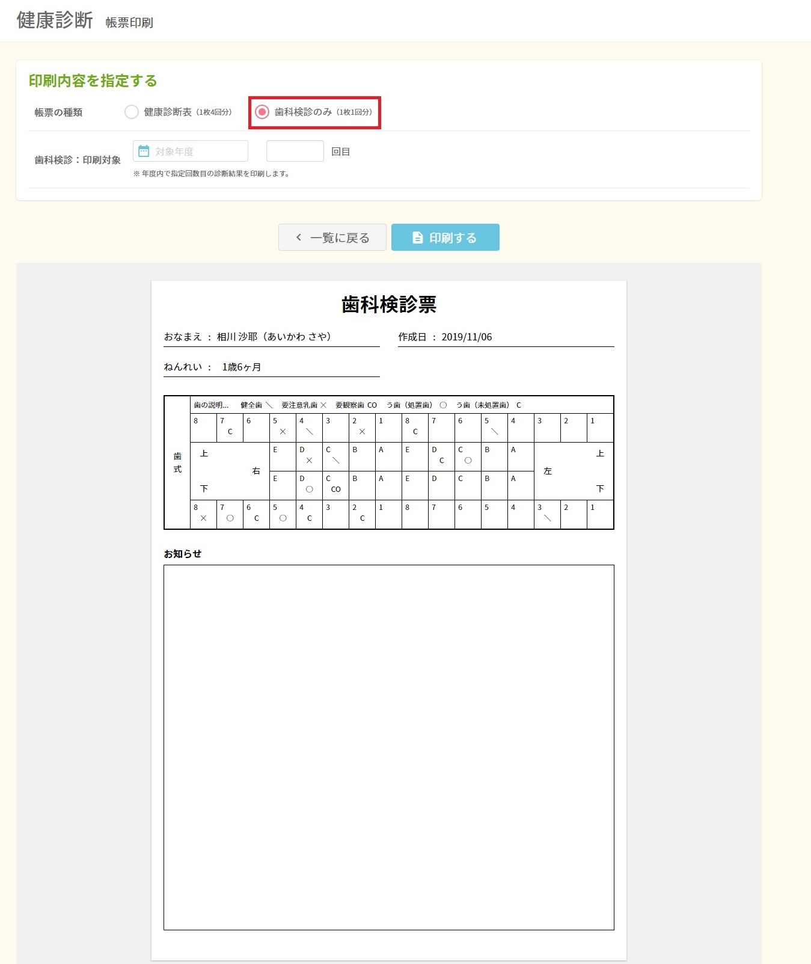Select the 歯科検診のみ radio button
This screenshot has width=811, height=964.
(x=262, y=112)
